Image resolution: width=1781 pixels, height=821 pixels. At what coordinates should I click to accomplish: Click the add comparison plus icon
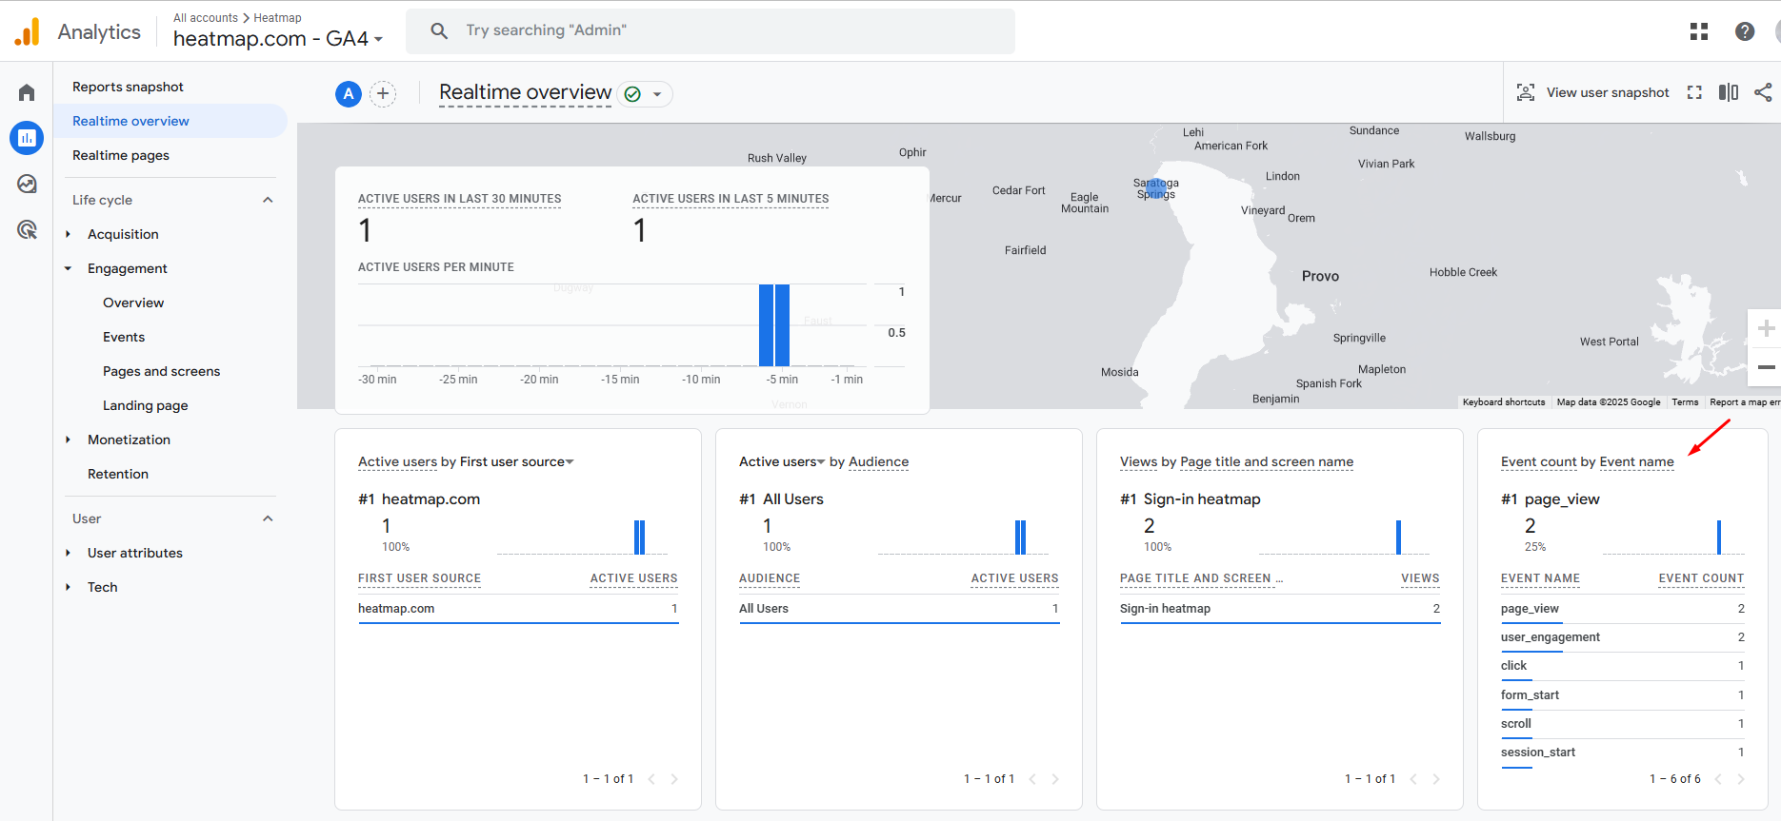coord(383,93)
